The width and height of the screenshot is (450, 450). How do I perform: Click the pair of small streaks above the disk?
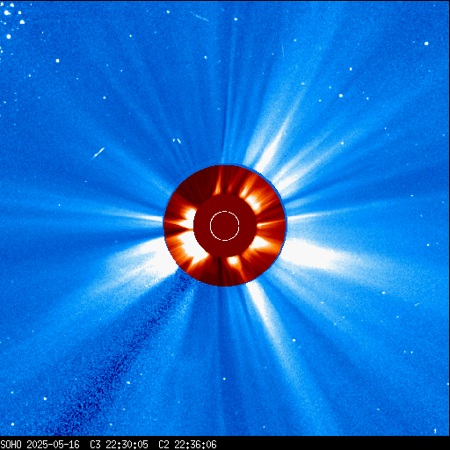tap(177, 141)
